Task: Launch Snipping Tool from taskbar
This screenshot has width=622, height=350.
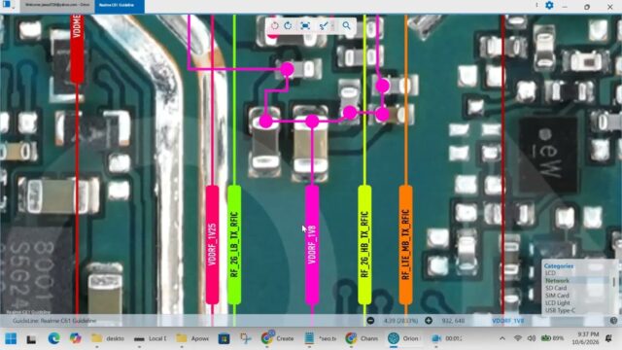Action: (x=245, y=338)
